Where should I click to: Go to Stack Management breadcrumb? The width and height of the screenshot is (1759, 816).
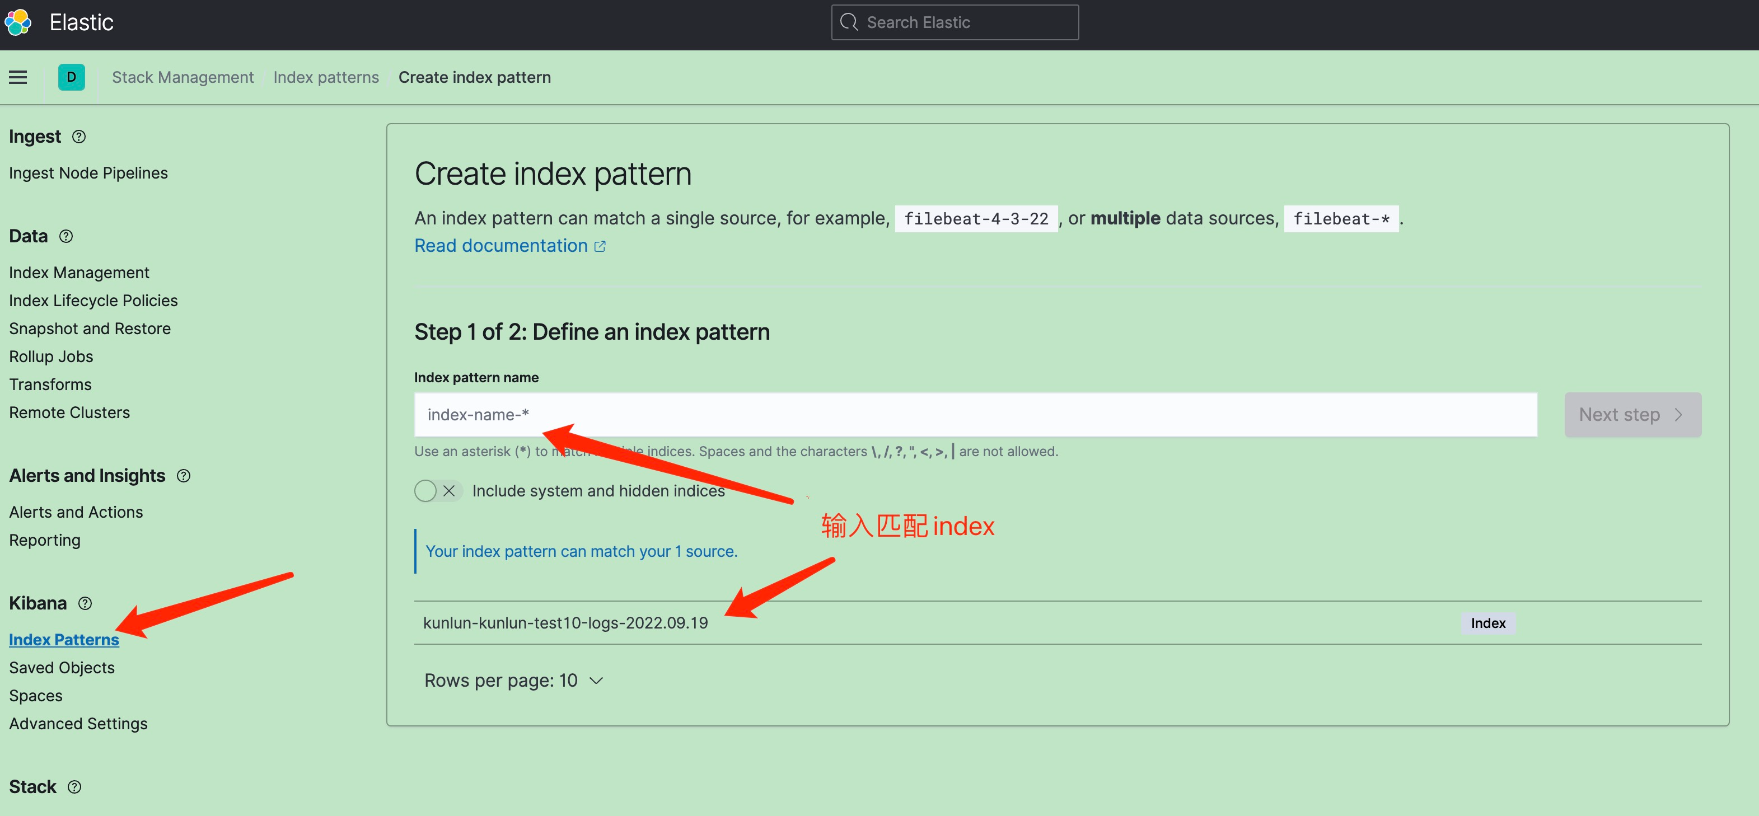[x=183, y=77]
